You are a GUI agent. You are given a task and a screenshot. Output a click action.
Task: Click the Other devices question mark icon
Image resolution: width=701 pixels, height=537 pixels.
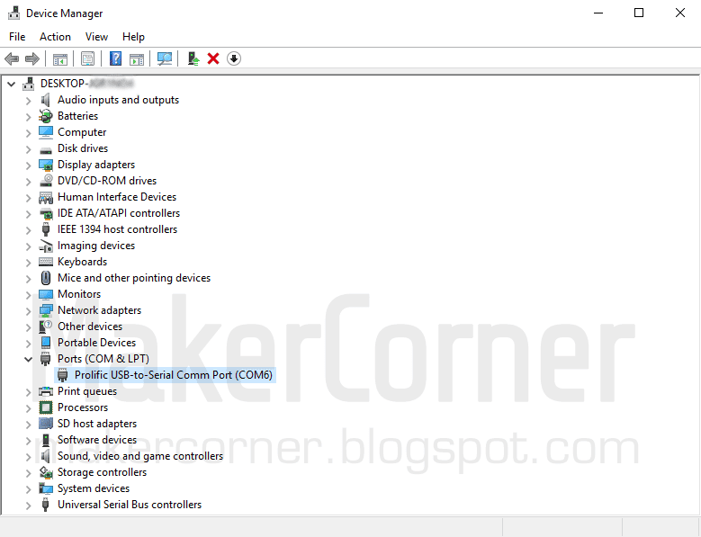pyautogui.click(x=46, y=327)
